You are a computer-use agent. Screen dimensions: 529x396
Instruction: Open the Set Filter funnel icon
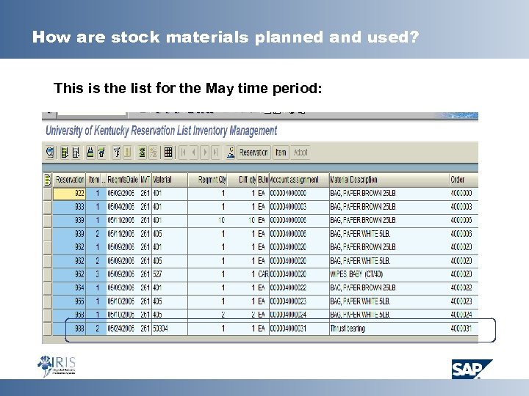pos(117,153)
